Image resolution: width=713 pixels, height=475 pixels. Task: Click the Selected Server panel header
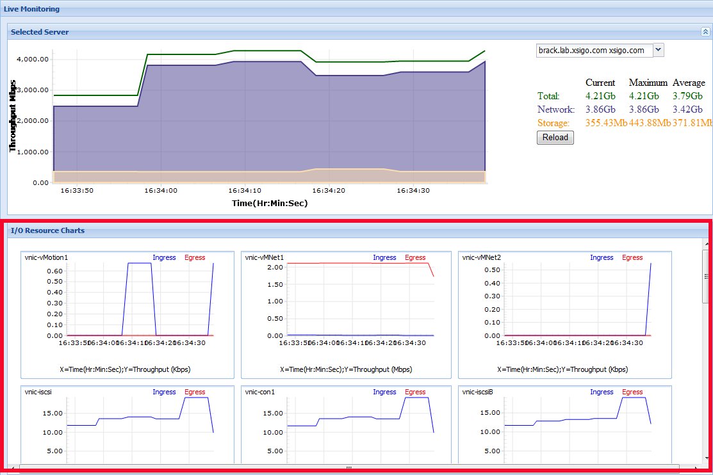[358, 32]
